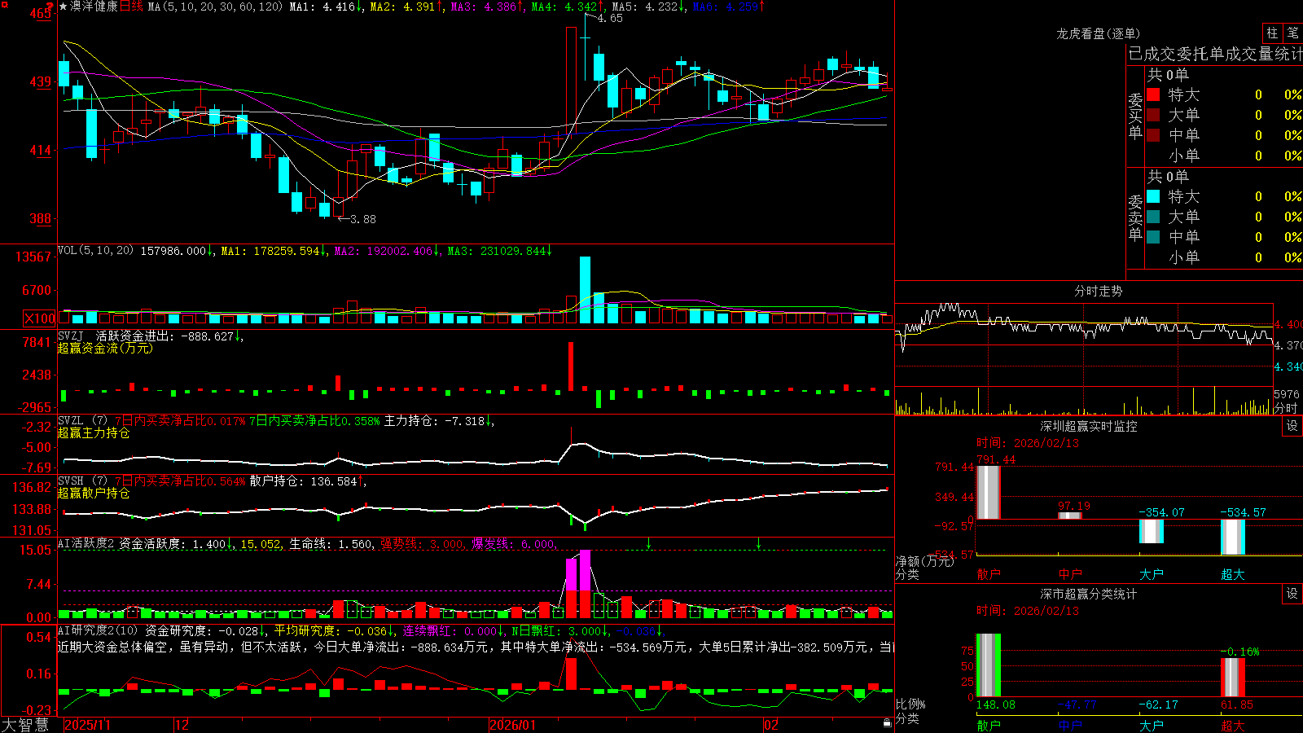Click teal 大单 swatch in 委卖单
Image resolution: width=1303 pixels, height=733 pixels.
coord(1153,217)
